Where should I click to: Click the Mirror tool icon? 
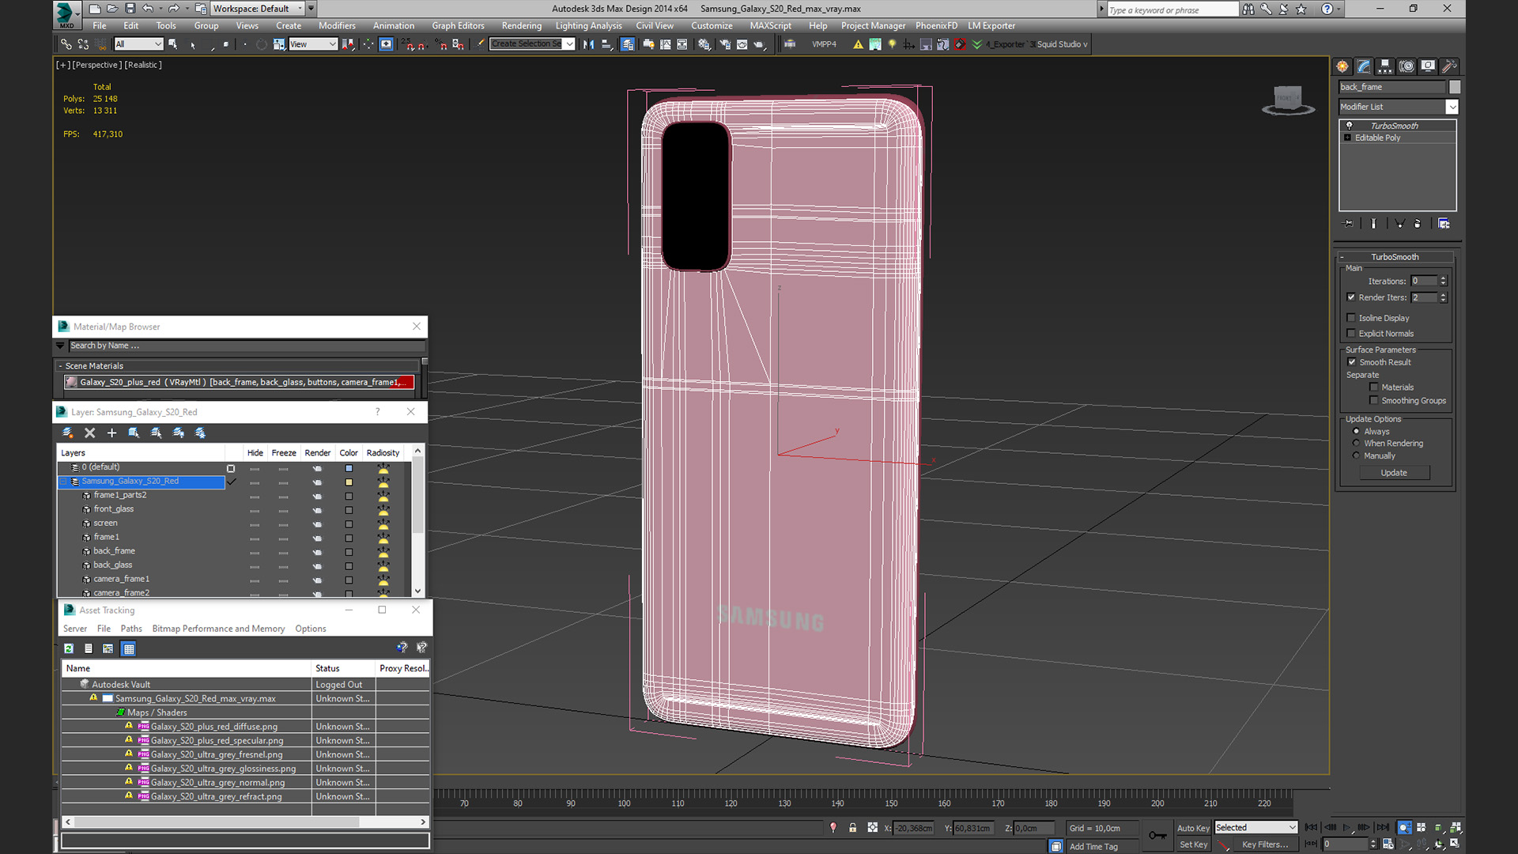click(x=588, y=44)
